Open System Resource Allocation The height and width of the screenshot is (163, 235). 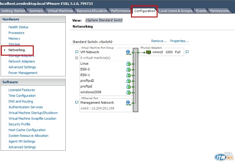[28, 136]
